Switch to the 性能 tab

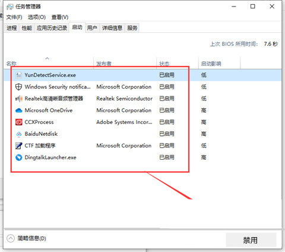[27, 28]
